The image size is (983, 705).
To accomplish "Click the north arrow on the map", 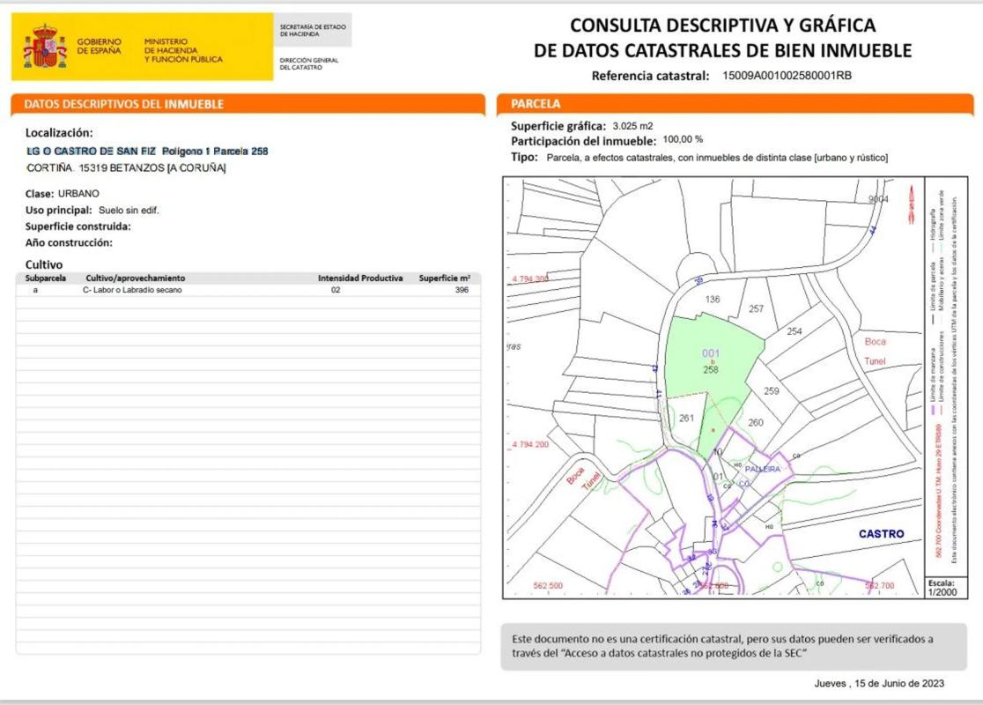I will click(911, 205).
